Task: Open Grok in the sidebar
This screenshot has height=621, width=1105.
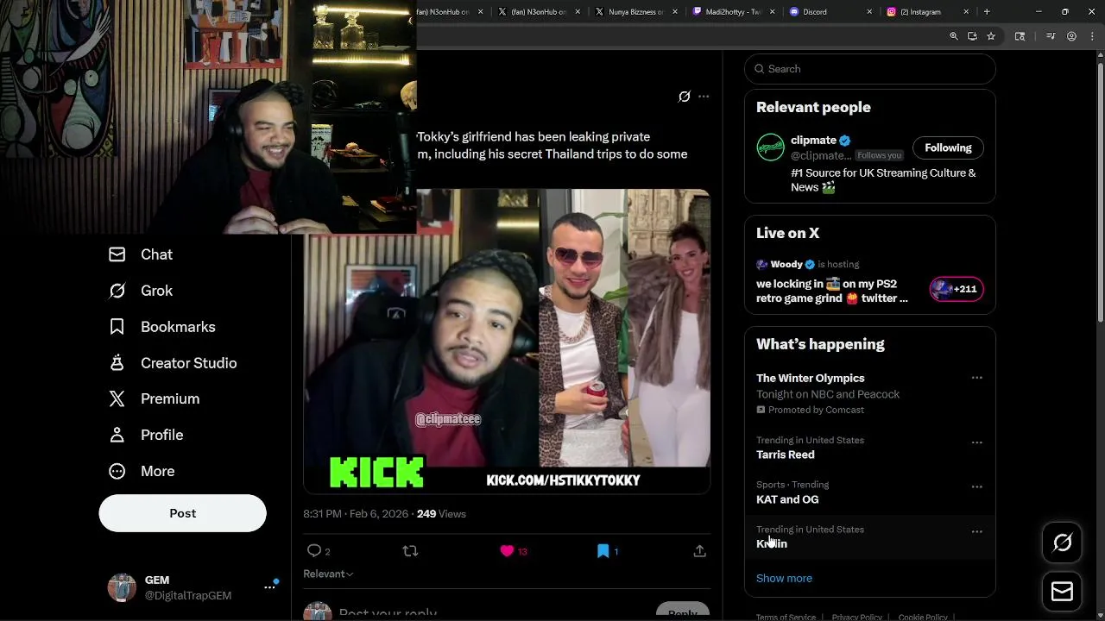Action: point(141,291)
